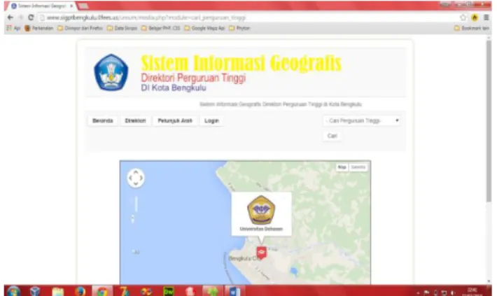
Task: Click the blue ministry logo in the header
Action: click(111, 72)
